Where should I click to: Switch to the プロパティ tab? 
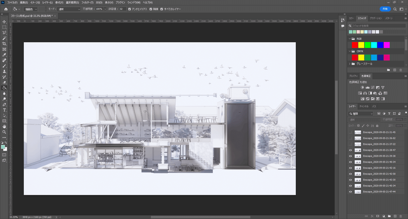click(353, 76)
